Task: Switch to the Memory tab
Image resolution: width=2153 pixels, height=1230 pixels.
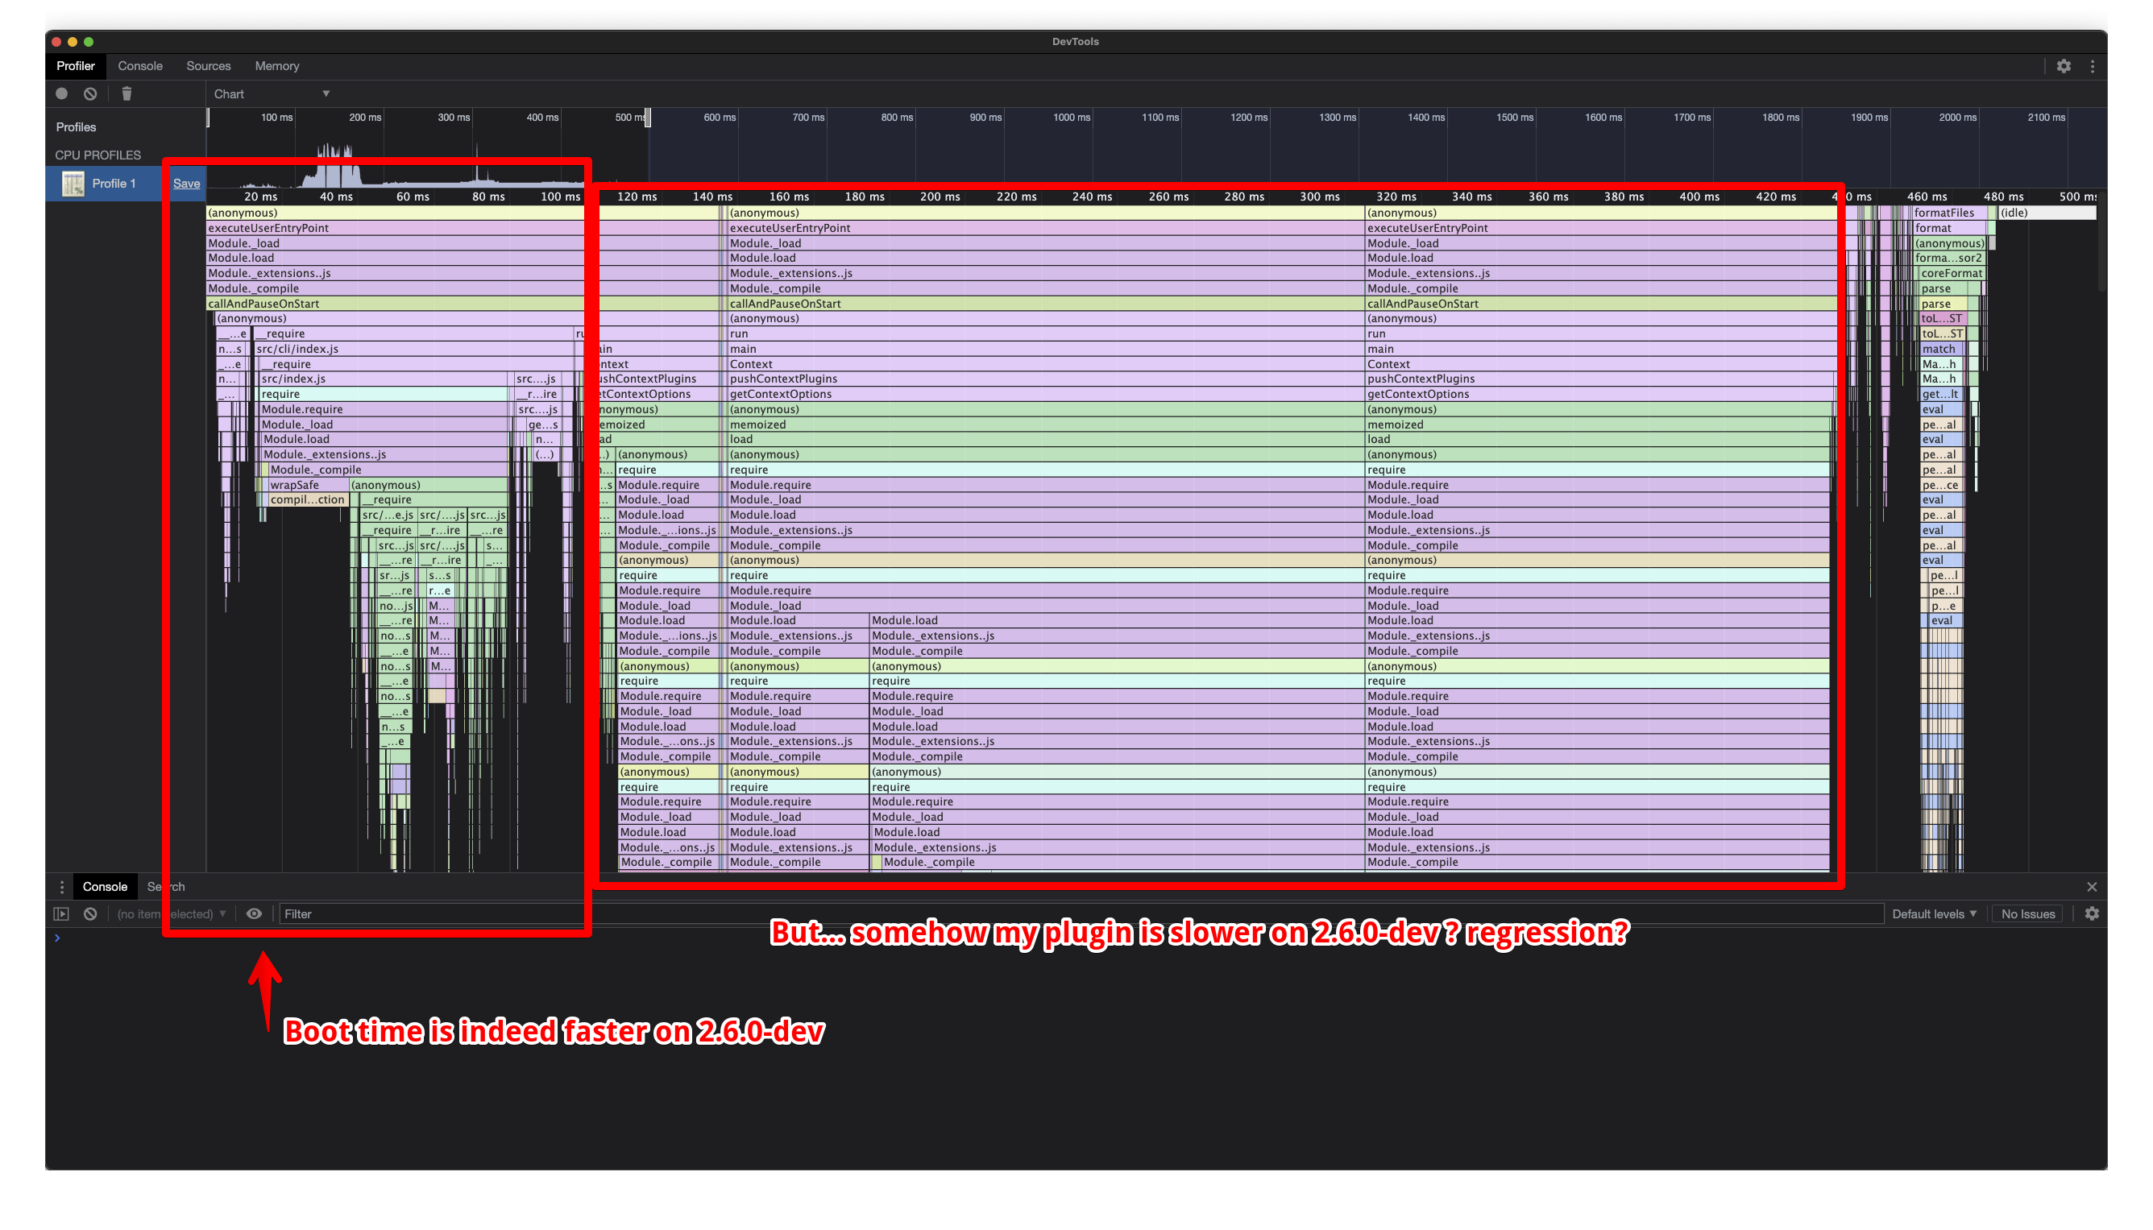Action: coord(277,66)
